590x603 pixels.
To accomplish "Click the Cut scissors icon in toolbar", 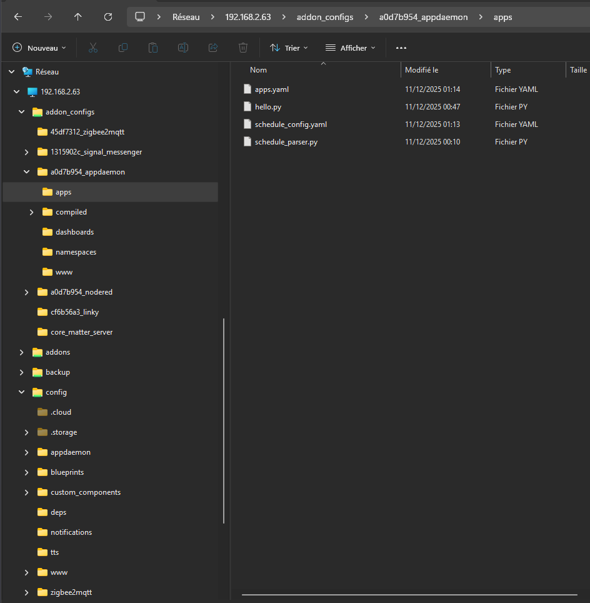I will click(x=93, y=48).
